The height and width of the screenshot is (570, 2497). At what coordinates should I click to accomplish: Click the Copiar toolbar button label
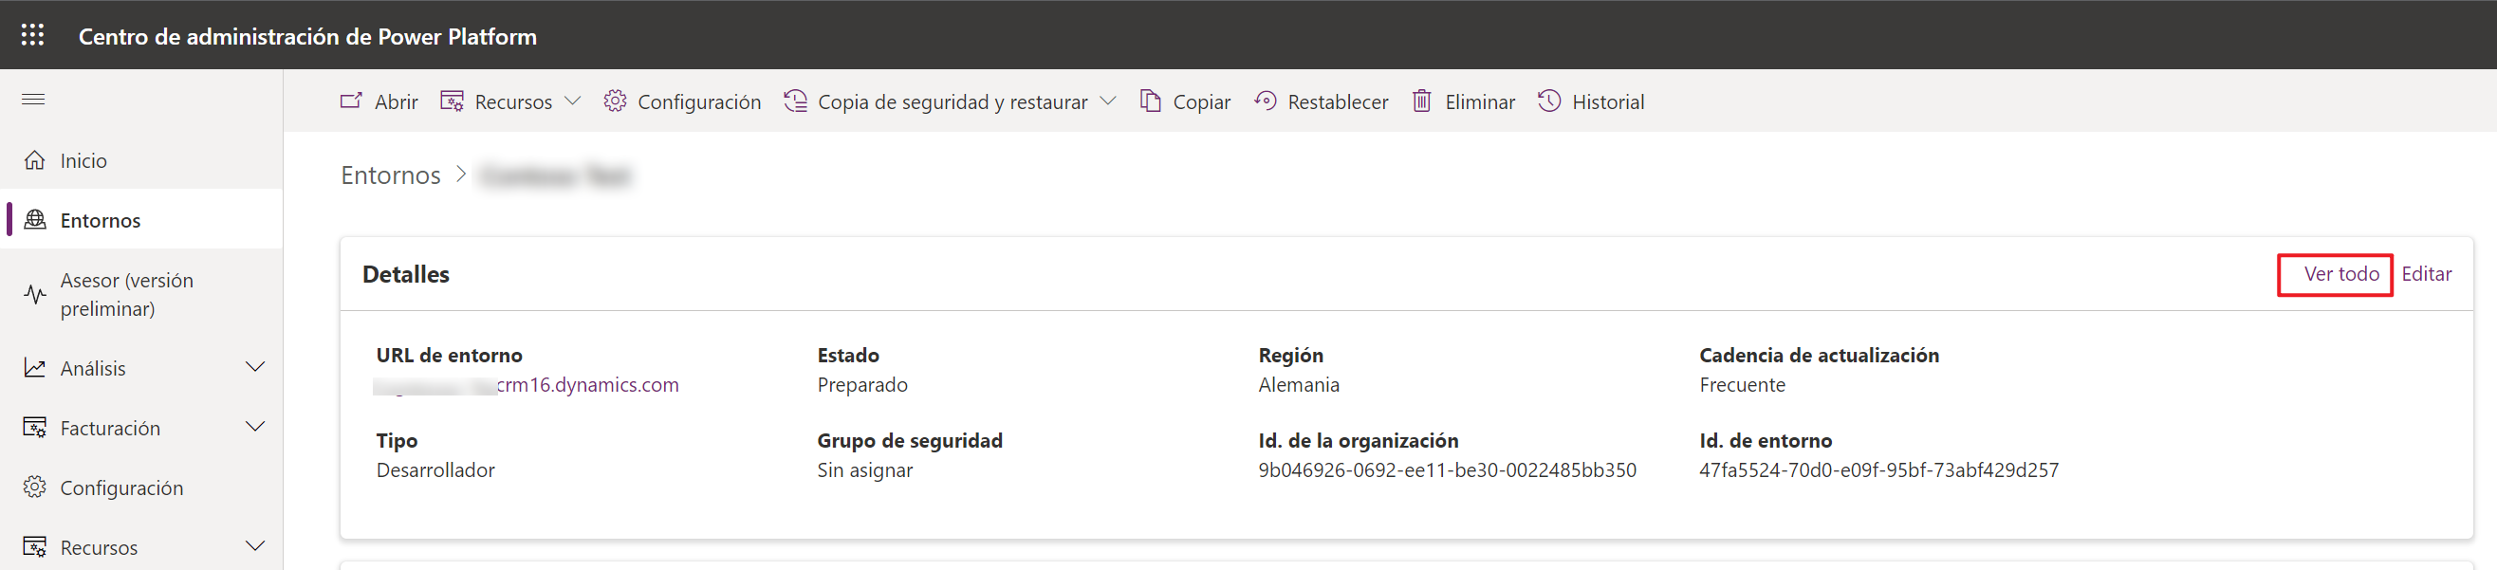[1201, 101]
